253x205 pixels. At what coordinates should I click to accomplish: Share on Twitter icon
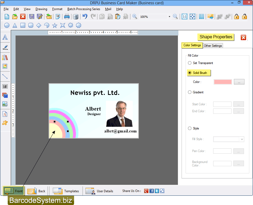pyautogui.click(x=157, y=191)
